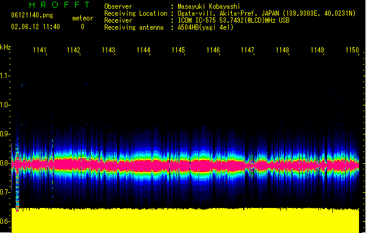
Task: Click the A504HB(yagi 4el) antenna text
Action: click(205, 27)
